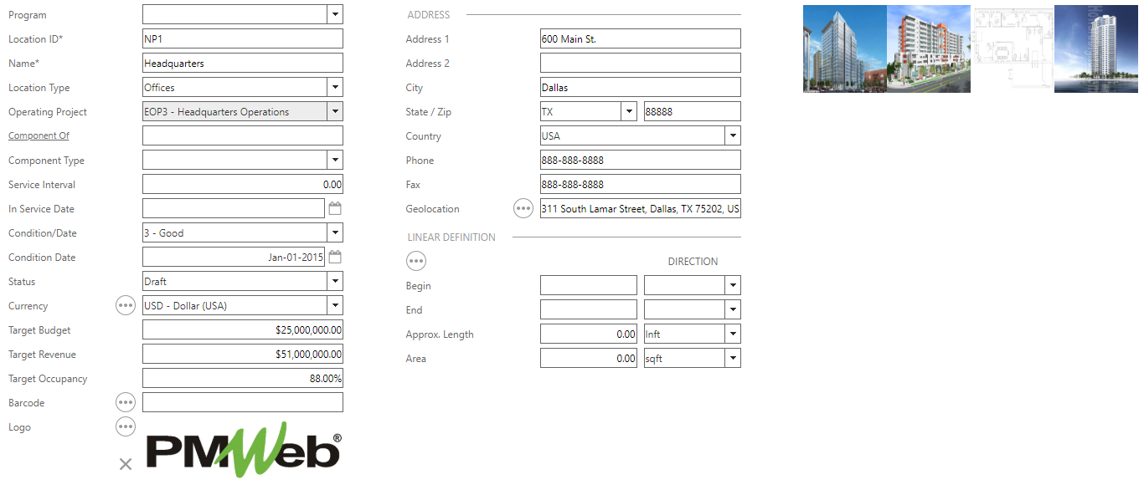Open the Condition Date calendar picker
Image resolution: width=1144 pixels, height=490 pixels.
pyautogui.click(x=335, y=258)
